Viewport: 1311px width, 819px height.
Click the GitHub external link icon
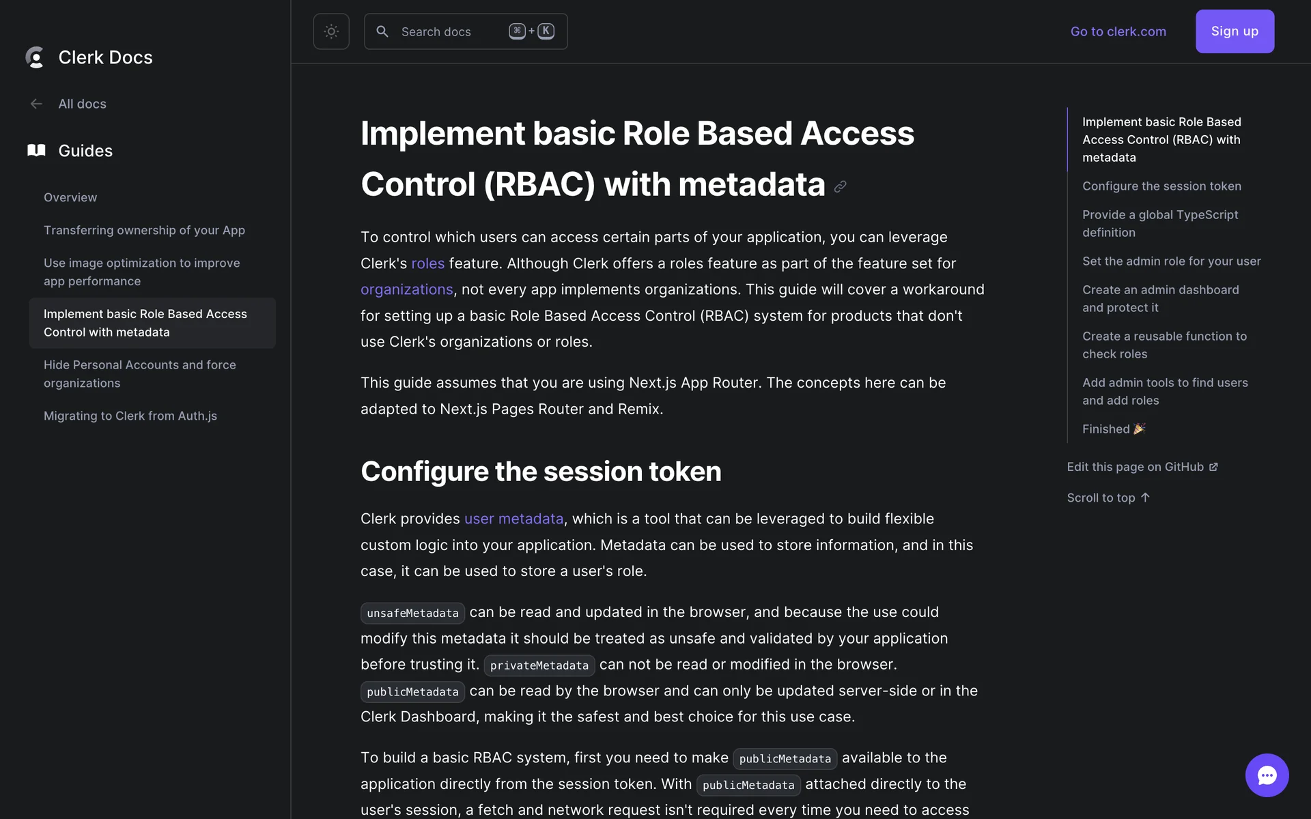tap(1213, 467)
